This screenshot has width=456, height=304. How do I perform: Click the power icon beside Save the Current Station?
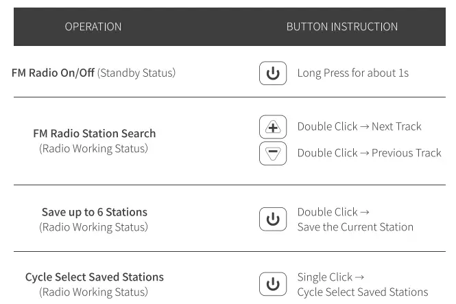[x=272, y=220]
